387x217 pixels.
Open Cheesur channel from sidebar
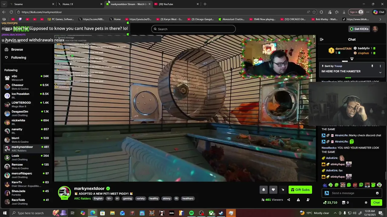click(27, 87)
